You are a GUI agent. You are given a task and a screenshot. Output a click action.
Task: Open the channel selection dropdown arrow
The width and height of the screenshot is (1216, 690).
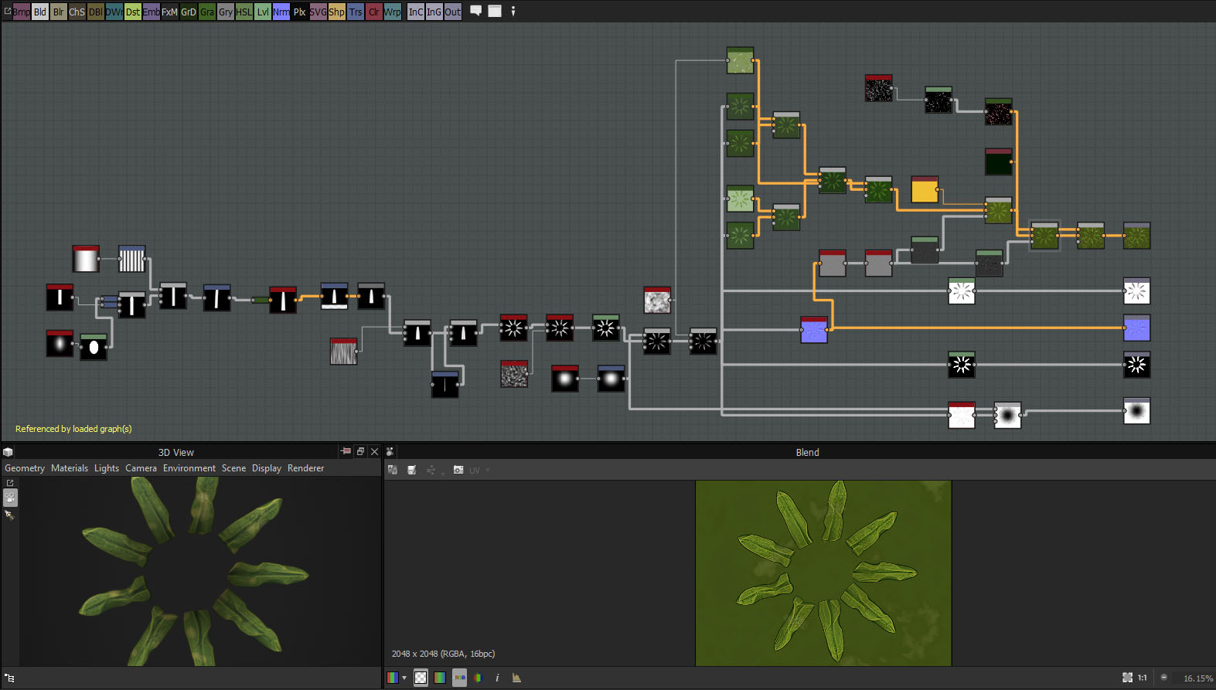tap(404, 678)
